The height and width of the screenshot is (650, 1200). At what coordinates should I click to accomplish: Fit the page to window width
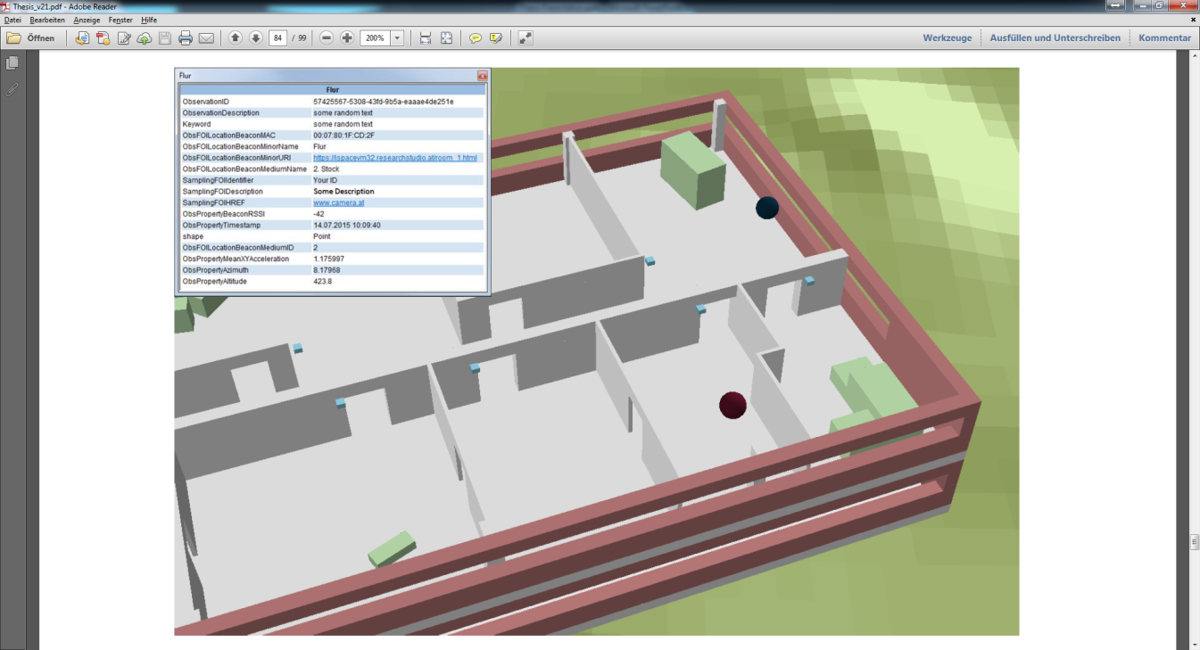click(x=424, y=37)
